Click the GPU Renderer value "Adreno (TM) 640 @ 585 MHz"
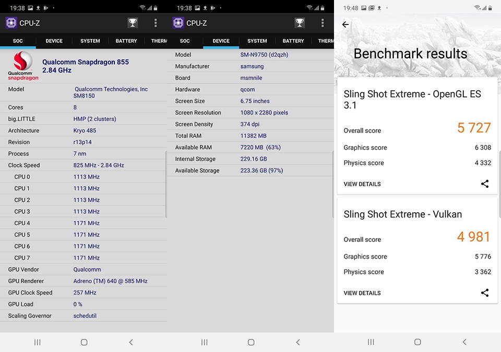 (x=110, y=281)
